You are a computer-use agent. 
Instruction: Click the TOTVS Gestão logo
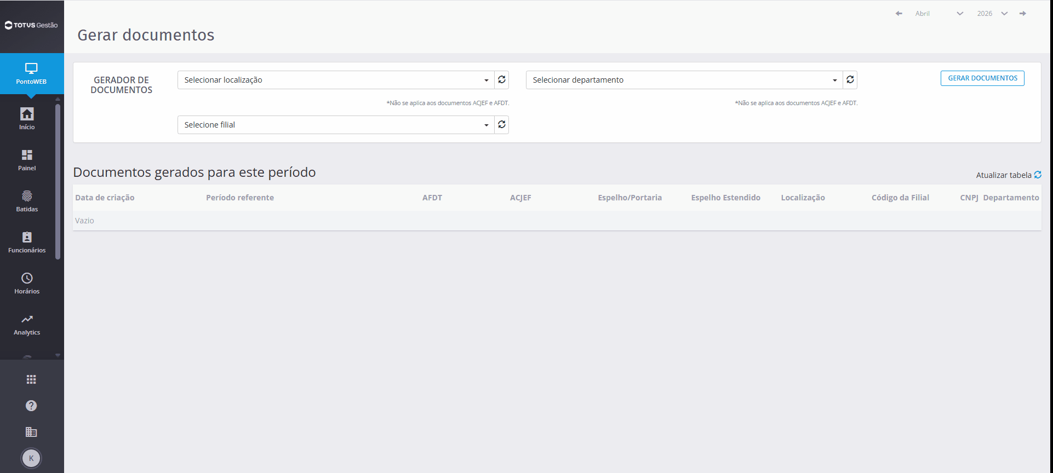(31, 25)
